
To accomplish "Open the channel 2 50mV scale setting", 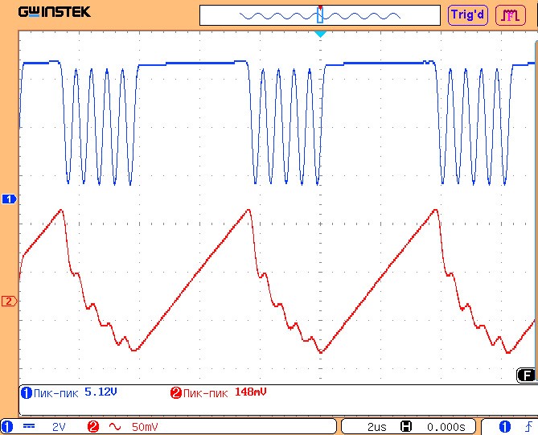I will [145, 426].
